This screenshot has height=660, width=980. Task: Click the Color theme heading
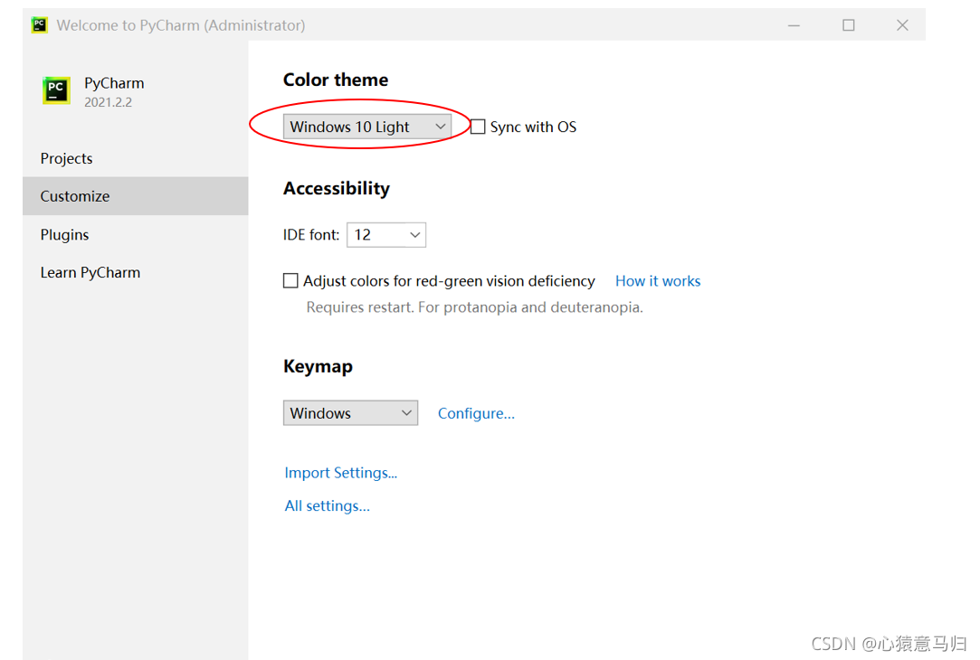[x=336, y=80]
